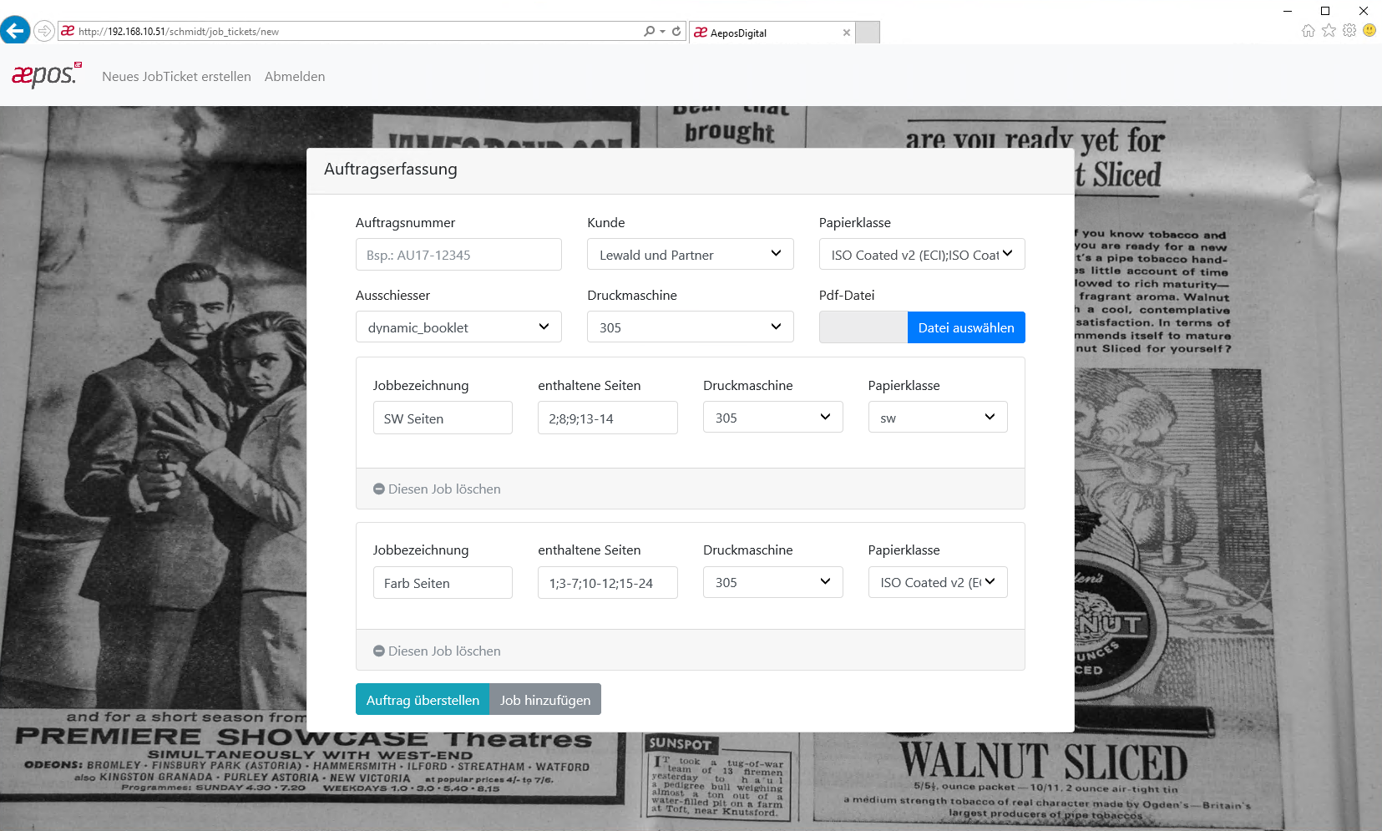
Task: Click the Pdf-Datei label
Action: pos(847,295)
